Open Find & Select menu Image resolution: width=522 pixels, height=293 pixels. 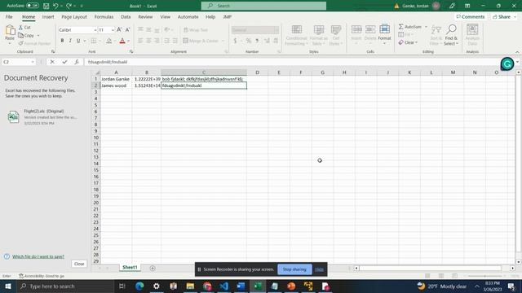[451, 35]
